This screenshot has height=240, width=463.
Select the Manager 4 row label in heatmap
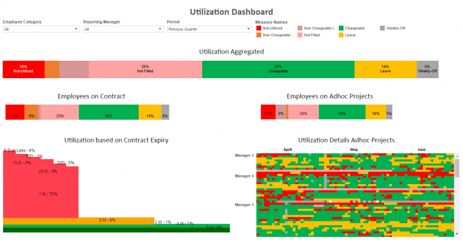coord(244,176)
